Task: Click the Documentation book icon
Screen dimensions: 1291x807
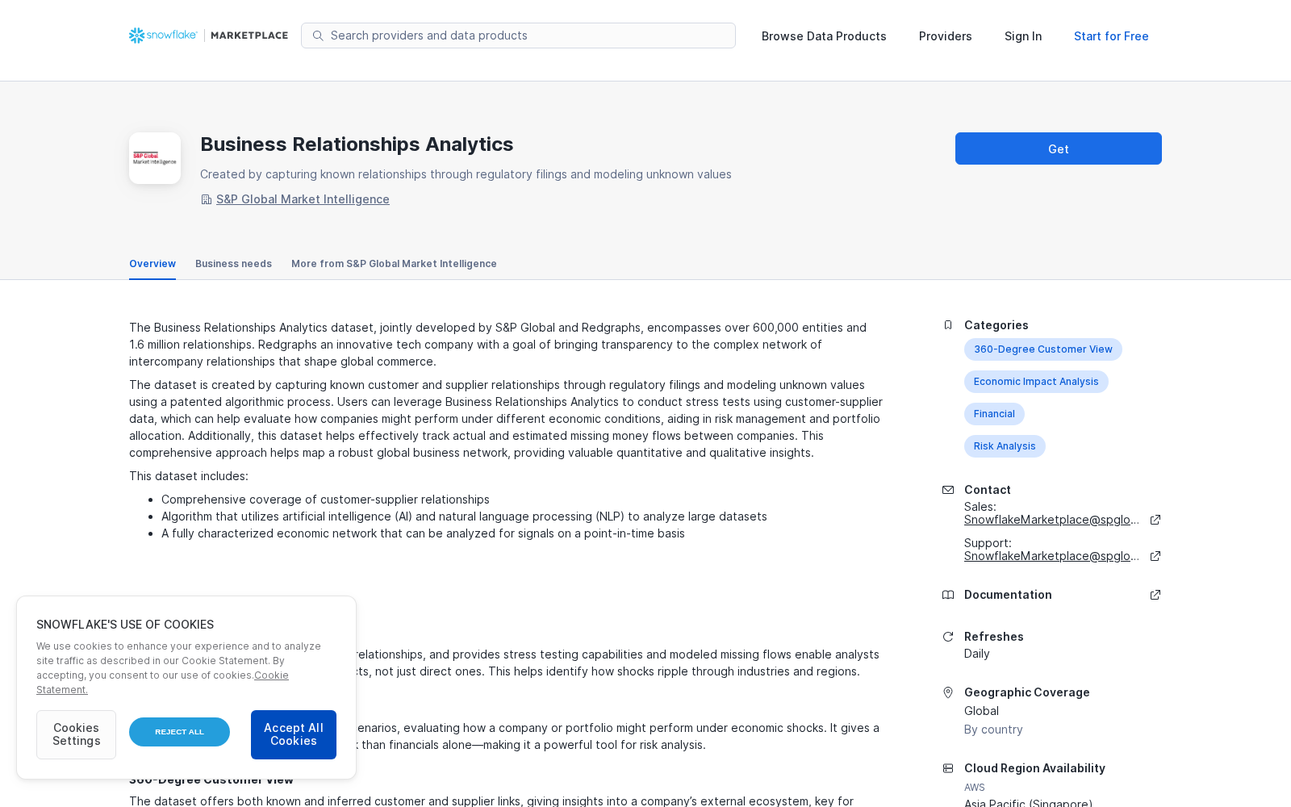Action: (x=948, y=595)
